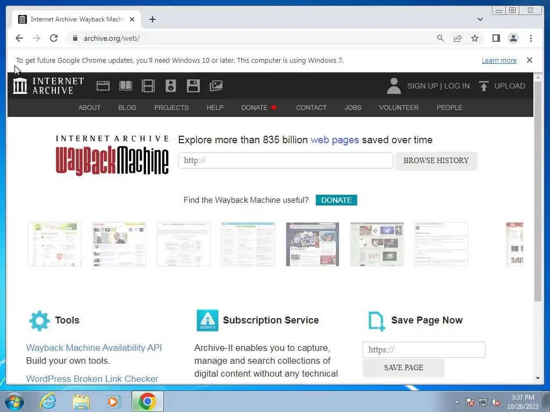This screenshot has height=412, width=550.
Task: Close the Wayback Machine browser tab
Action: pyautogui.click(x=132, y=19)
